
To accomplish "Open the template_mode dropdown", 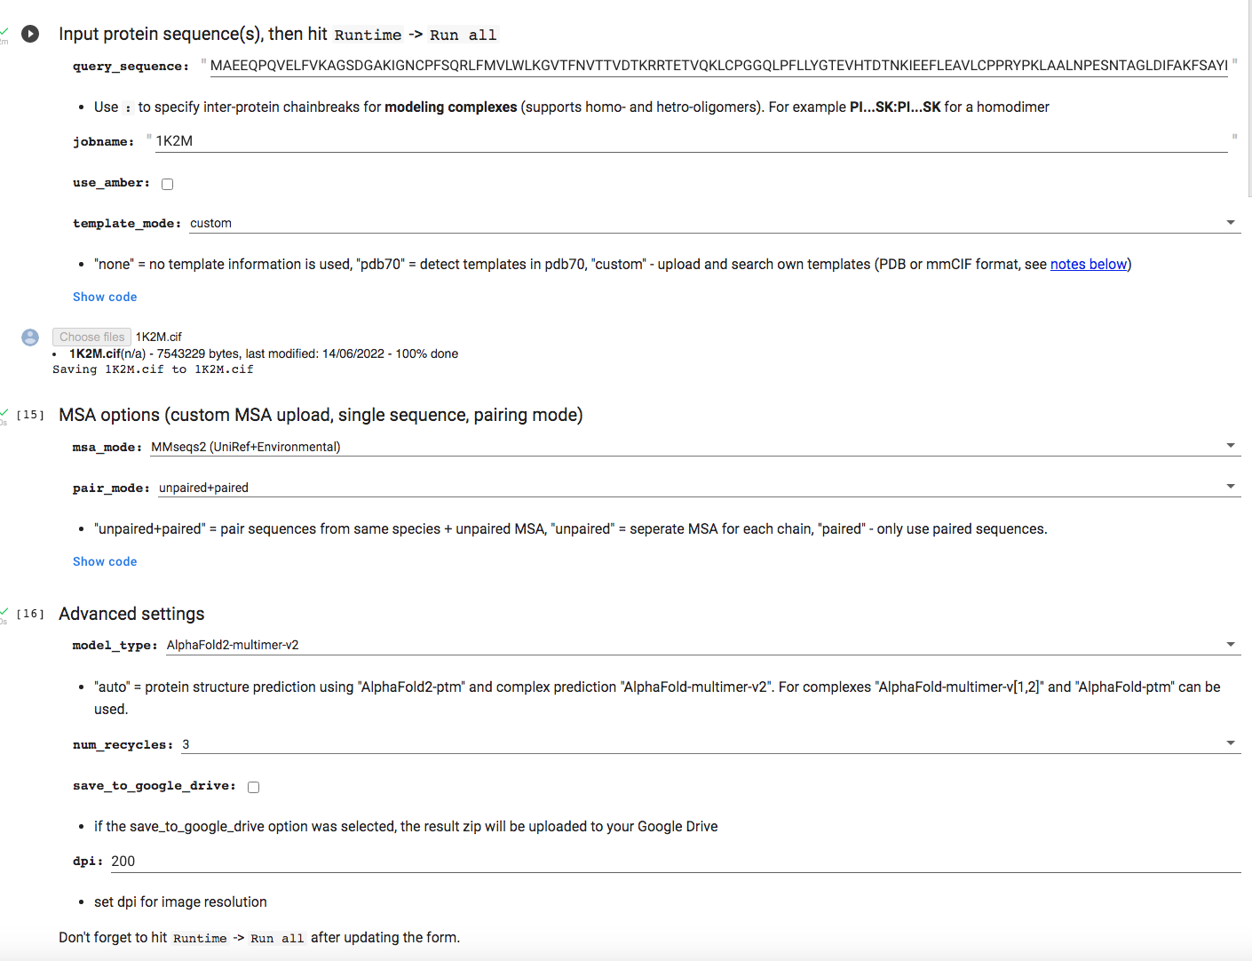I will [1231, 222].
